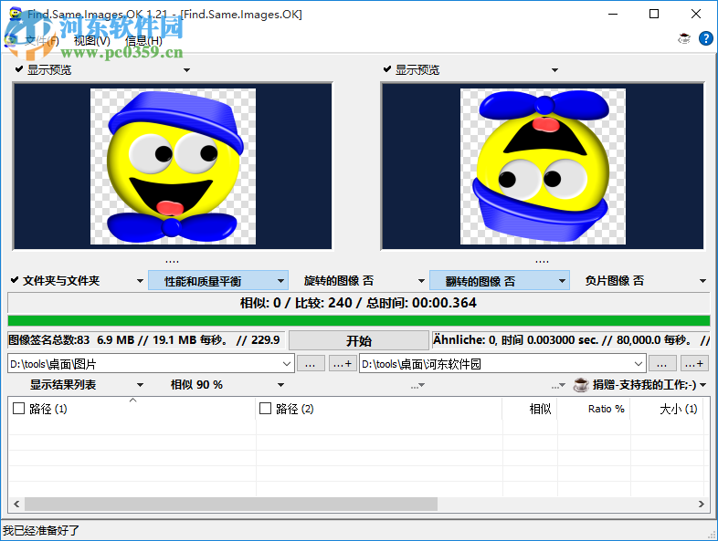Image resolution: width=718 pixels, height=541 pixels.
Task: Click the 相似: 0 / 比较: 240 status text
Action: tap(358, 303)
